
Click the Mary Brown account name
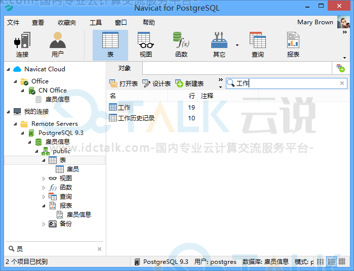tap(315, 22)
